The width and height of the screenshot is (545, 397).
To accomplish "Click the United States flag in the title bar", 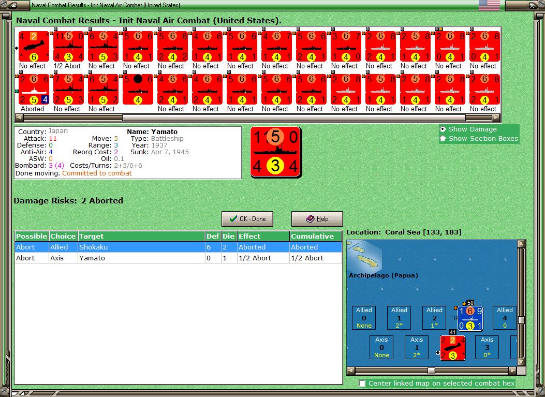I will coord(489,5).
